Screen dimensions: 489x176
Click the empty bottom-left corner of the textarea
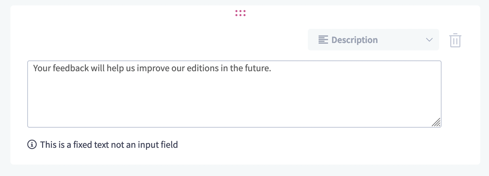(x=37, y=121)
